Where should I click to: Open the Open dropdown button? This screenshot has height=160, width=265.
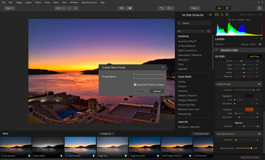[x=9, y=8]
